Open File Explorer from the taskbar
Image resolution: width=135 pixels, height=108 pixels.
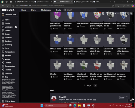pos(79,106)
